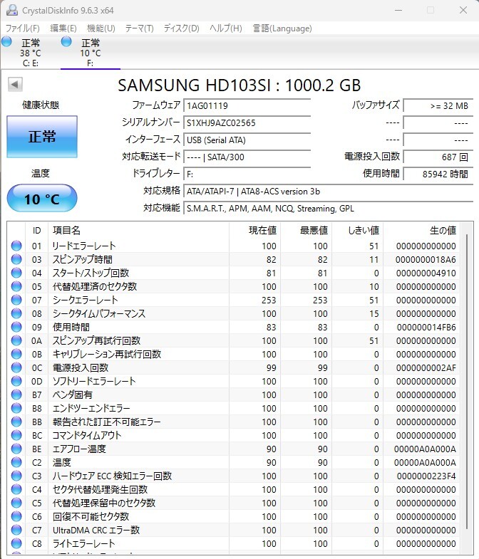The image size is (479, 559).
Task: Click status icon for 04 スタート/ストップ回数
Action: pyautogui.click(x=16, y=273)
